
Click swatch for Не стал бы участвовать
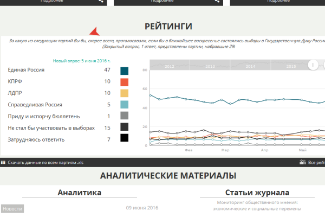pyautogui.click(x=125, y=126)
